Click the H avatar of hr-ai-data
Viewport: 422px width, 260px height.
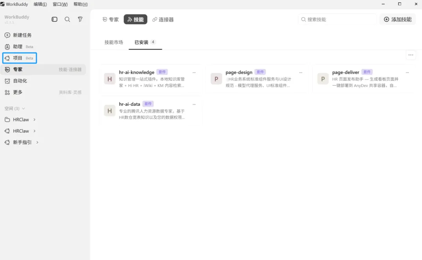(109, 111)
